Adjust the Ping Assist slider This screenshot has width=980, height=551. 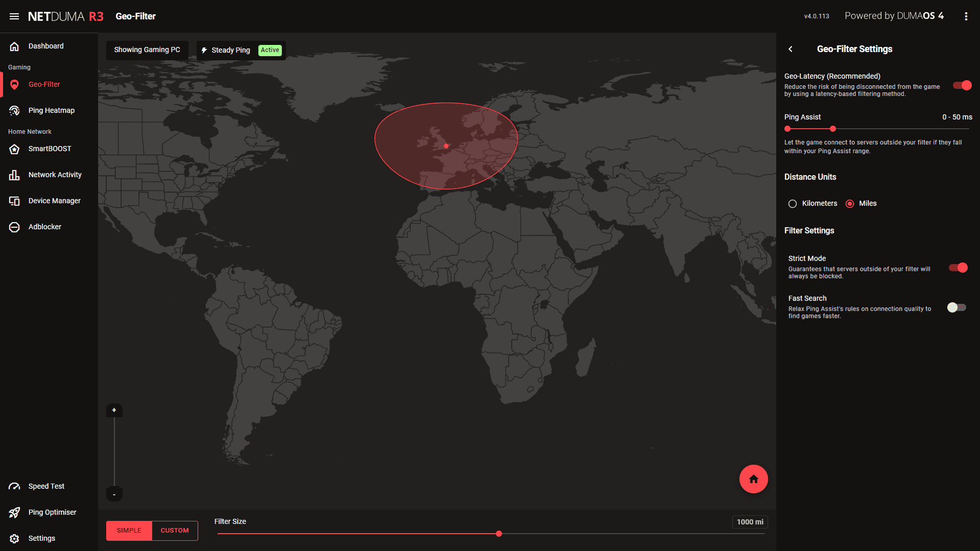[x=832, y=129]
